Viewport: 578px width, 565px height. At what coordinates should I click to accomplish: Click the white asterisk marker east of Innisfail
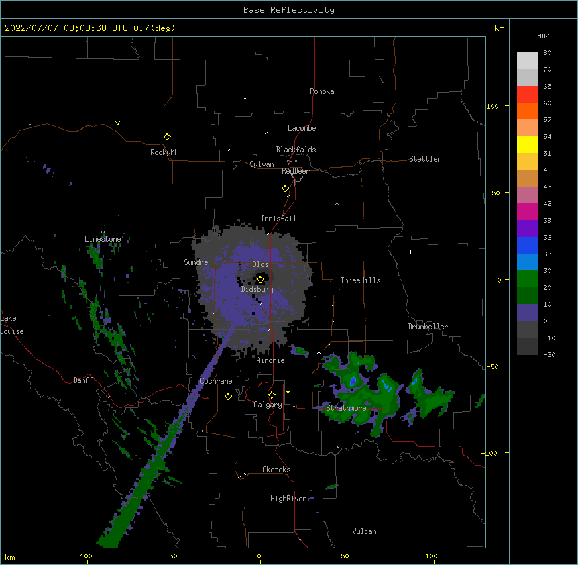[337, 203]
